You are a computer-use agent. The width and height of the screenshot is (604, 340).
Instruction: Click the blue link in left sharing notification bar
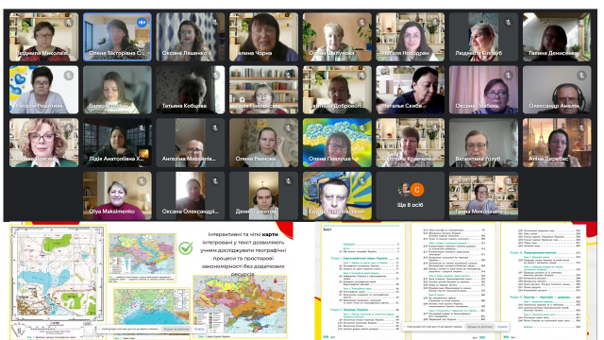[x=199, y=329]
